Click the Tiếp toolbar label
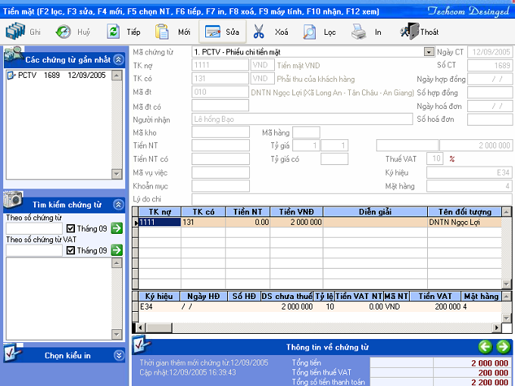515x386 pixels. pyautogui.click(x=134, y=32)
